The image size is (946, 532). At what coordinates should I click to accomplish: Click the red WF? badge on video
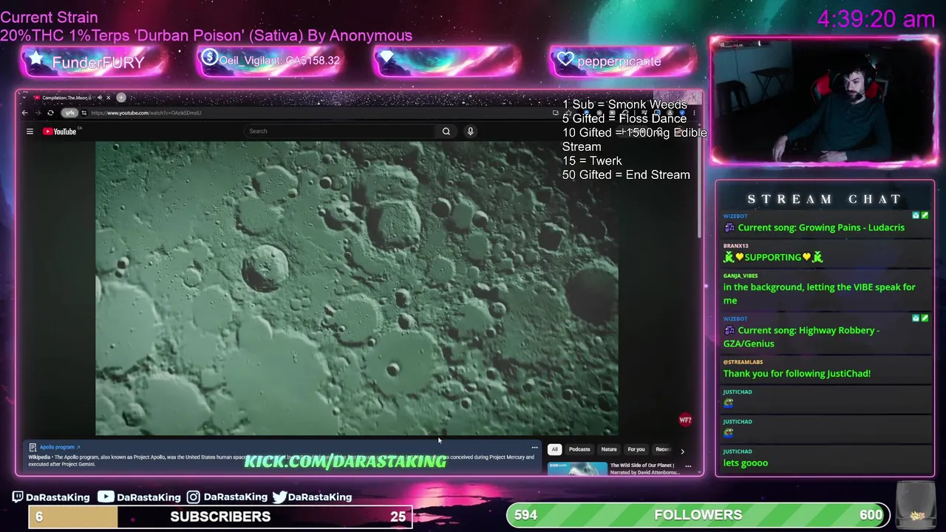[x=685, y=420]
